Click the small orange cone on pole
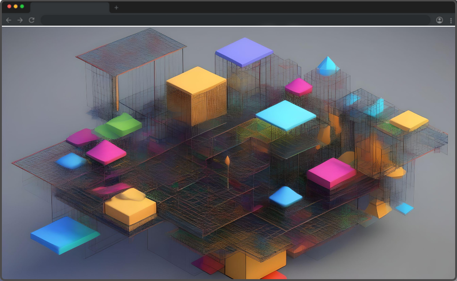457x281 pixels. click(227, 161)
